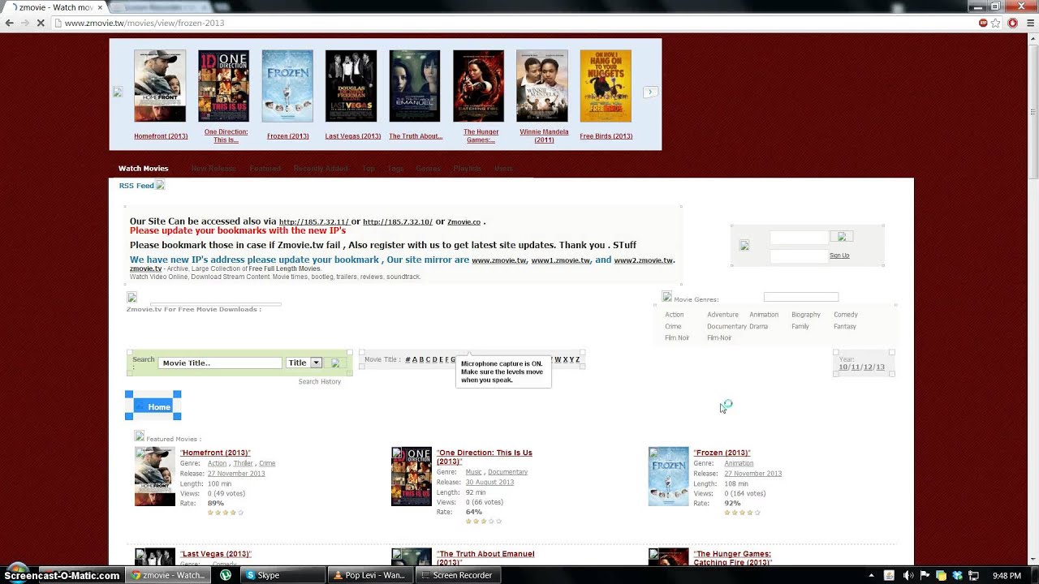The width and height of the screenshot is (1039, 584).
Task: Click the lower login password field
Action: 799,256
